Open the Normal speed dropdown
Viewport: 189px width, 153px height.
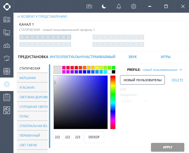click(134, 101)
